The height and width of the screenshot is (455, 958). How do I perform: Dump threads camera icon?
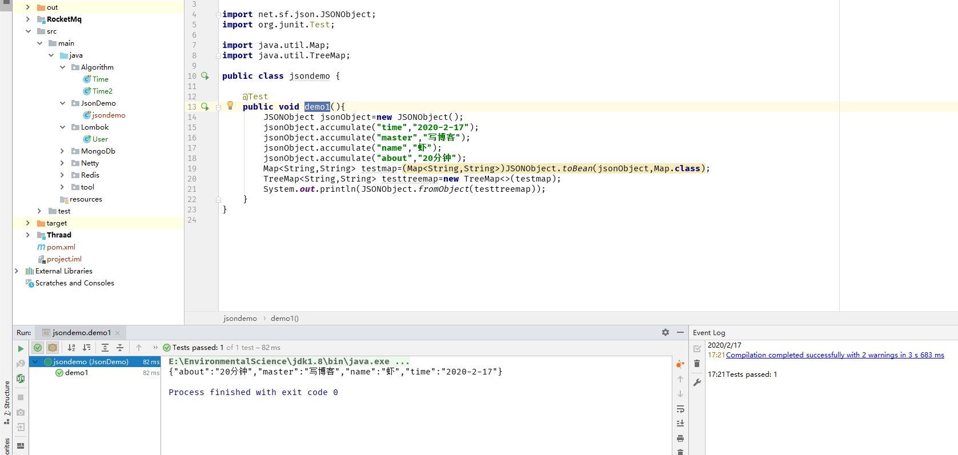click(x=21, y=412)
